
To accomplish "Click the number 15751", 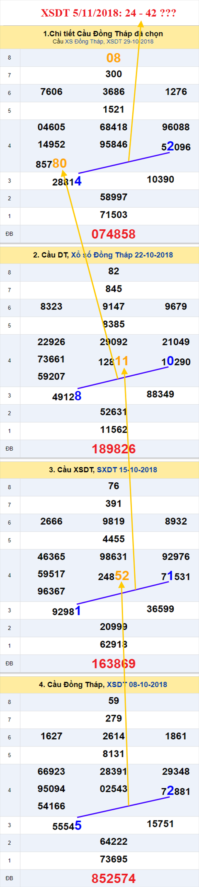I will pos(160,824).
